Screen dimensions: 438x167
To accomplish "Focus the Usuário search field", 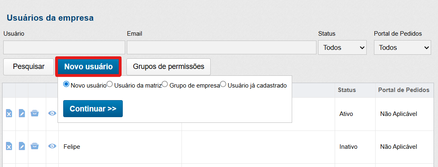I will tap(64, 47).
